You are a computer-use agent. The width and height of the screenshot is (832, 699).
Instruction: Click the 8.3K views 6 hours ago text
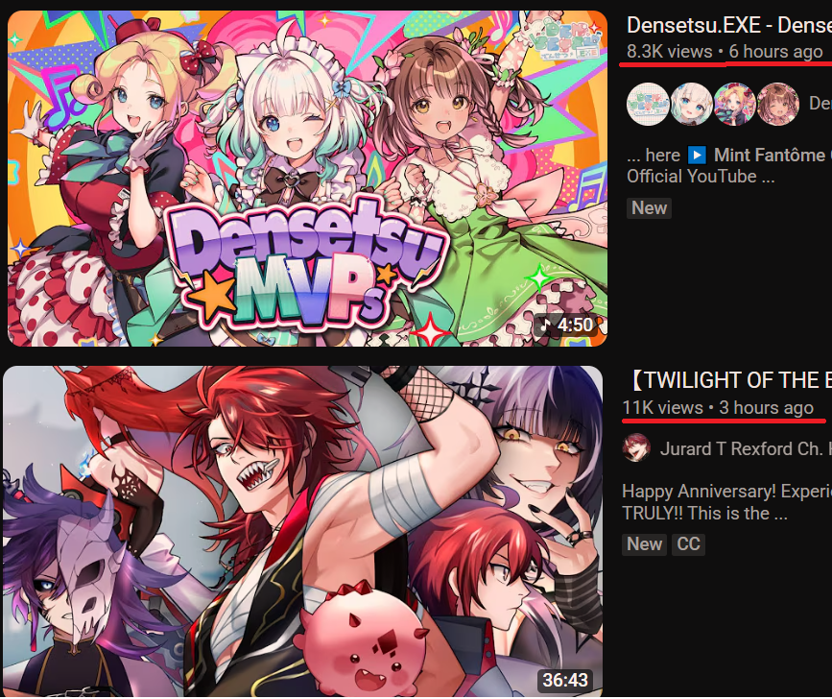pos(725,52)
